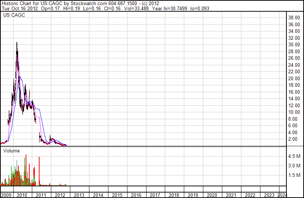Click the 1.5 M volume axis label

click(294, 175)
